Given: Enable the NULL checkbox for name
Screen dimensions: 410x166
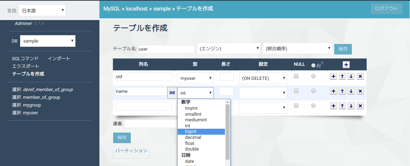Looking at the screenshot, I should coord(296,91).
